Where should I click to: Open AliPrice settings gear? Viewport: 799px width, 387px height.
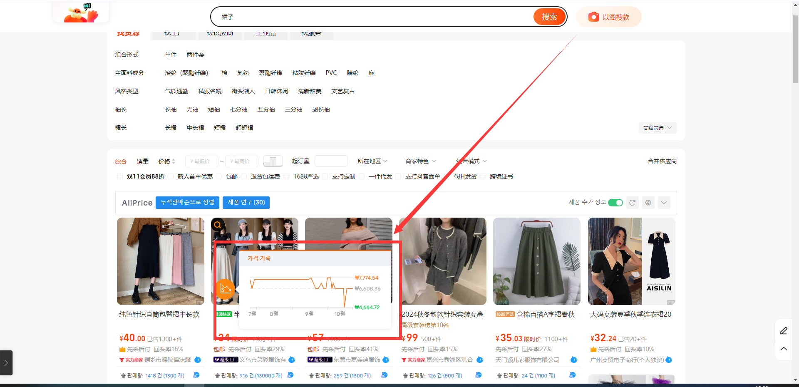[648, 203]
